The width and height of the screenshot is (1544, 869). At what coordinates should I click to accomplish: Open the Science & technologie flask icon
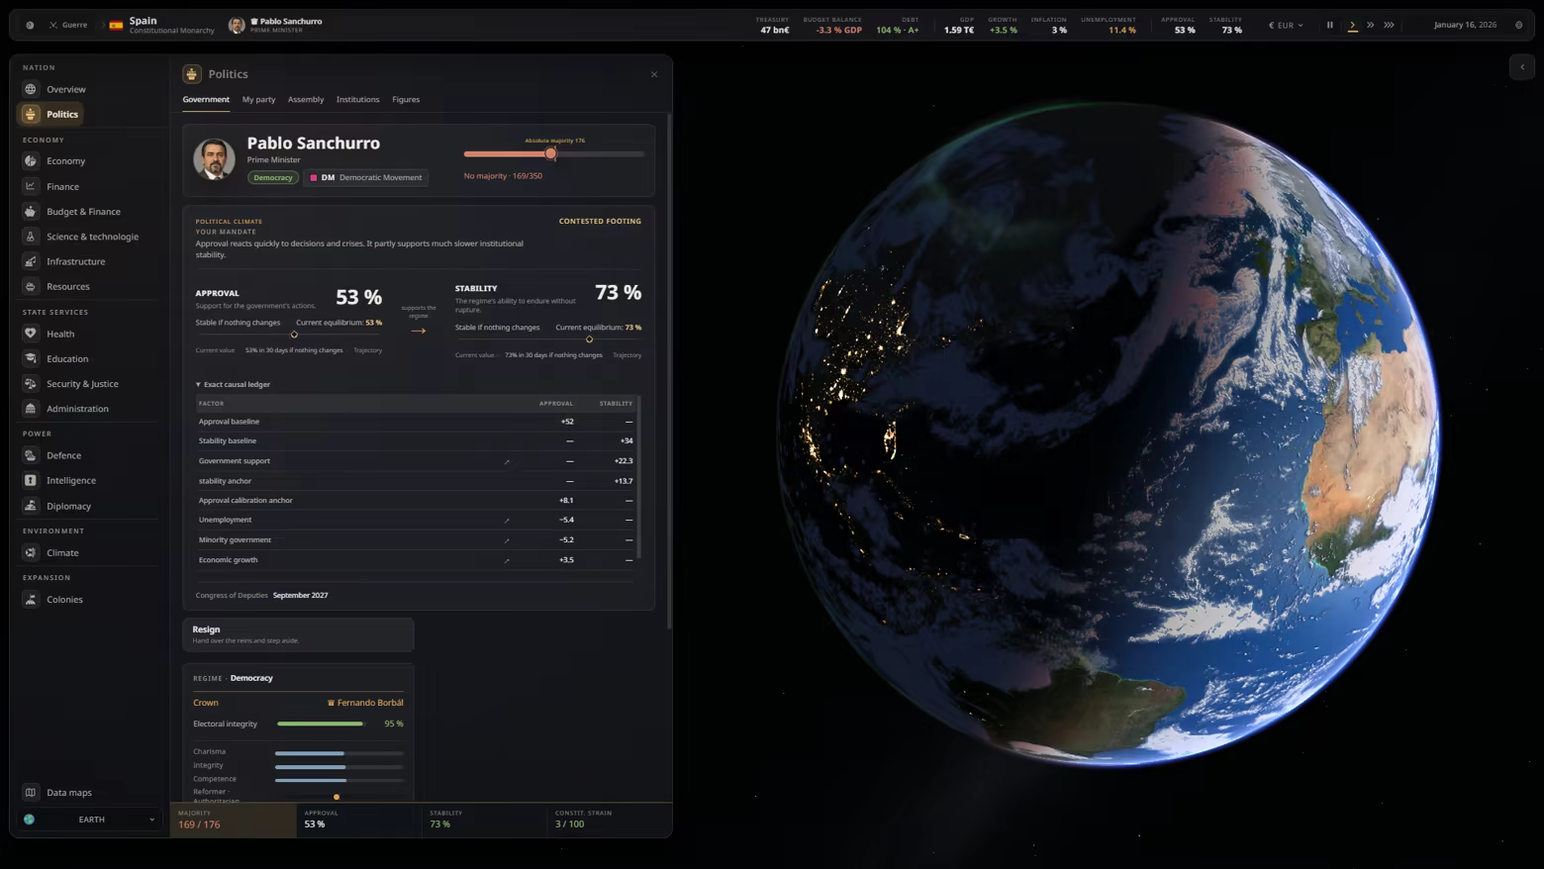click(31, 237)
